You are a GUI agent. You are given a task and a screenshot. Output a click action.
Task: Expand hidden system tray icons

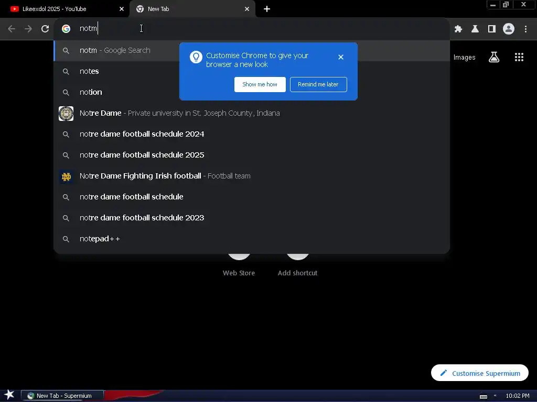coord(495,396)
